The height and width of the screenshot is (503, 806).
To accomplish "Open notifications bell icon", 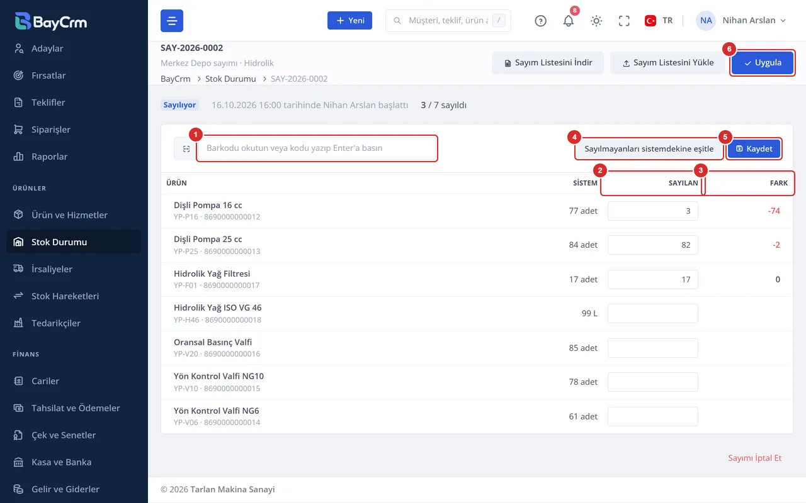I will click(x=569, y=21).
